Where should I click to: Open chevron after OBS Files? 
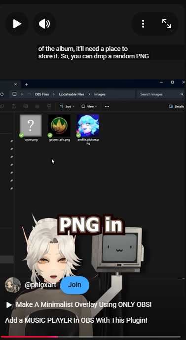pos(54,94)
